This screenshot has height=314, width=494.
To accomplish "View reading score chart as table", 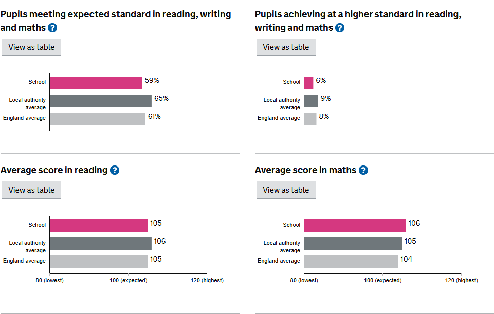I will [31, 190].
